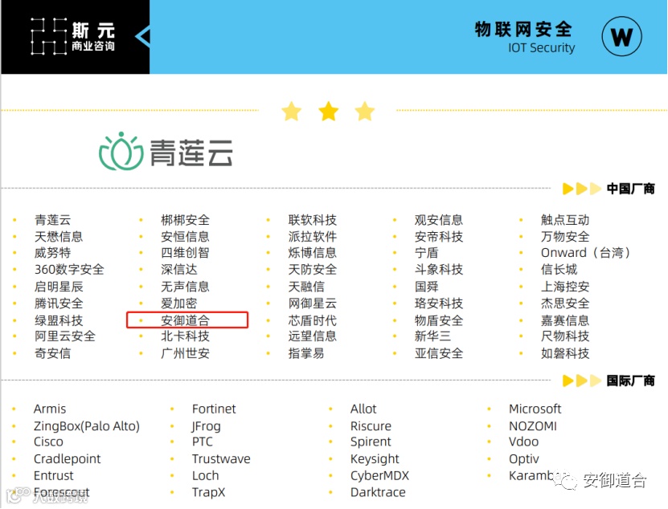The width and height of the screenshot is (668, 509).
Task: Click the 物联网安全 heading
Action: click(523, 30)
